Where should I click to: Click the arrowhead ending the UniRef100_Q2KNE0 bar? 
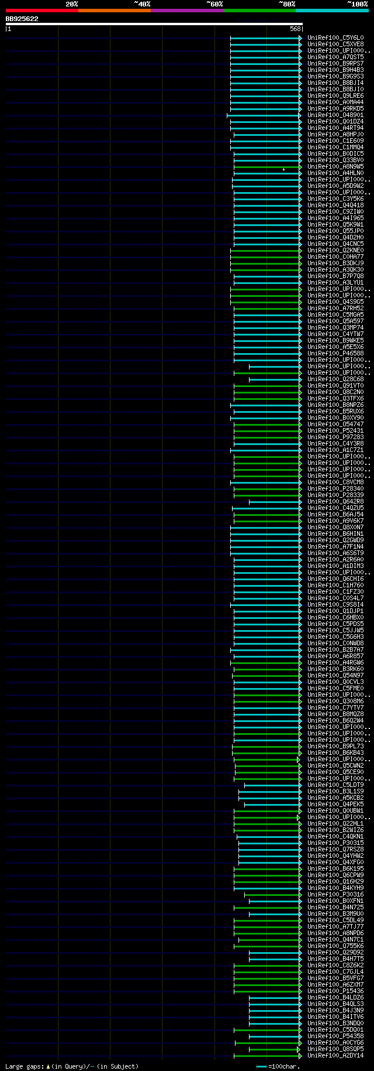[300, 251]
